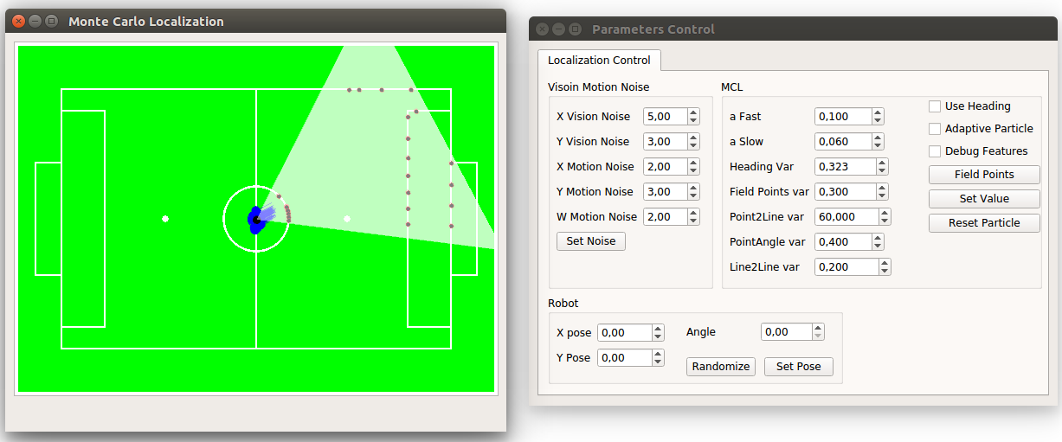Decrease X pose with down arrow
Viewport: 1062px width, 442px height.
pos(658,336)
